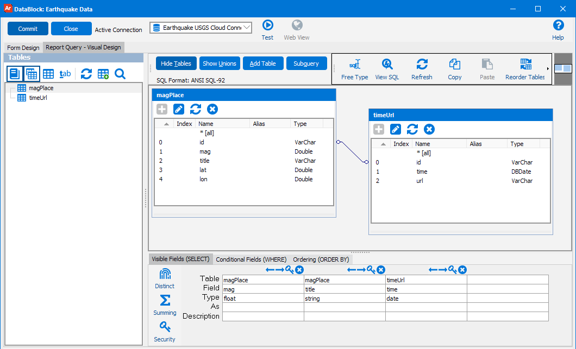This screenshot has width=576, height=349.
Task: Click the Description cell under title column
Action: tap(345, 316)
